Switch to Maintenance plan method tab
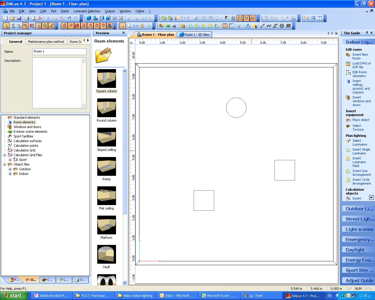Image resolution: width=375 pixels, height=300 pixels. [46, 42]
